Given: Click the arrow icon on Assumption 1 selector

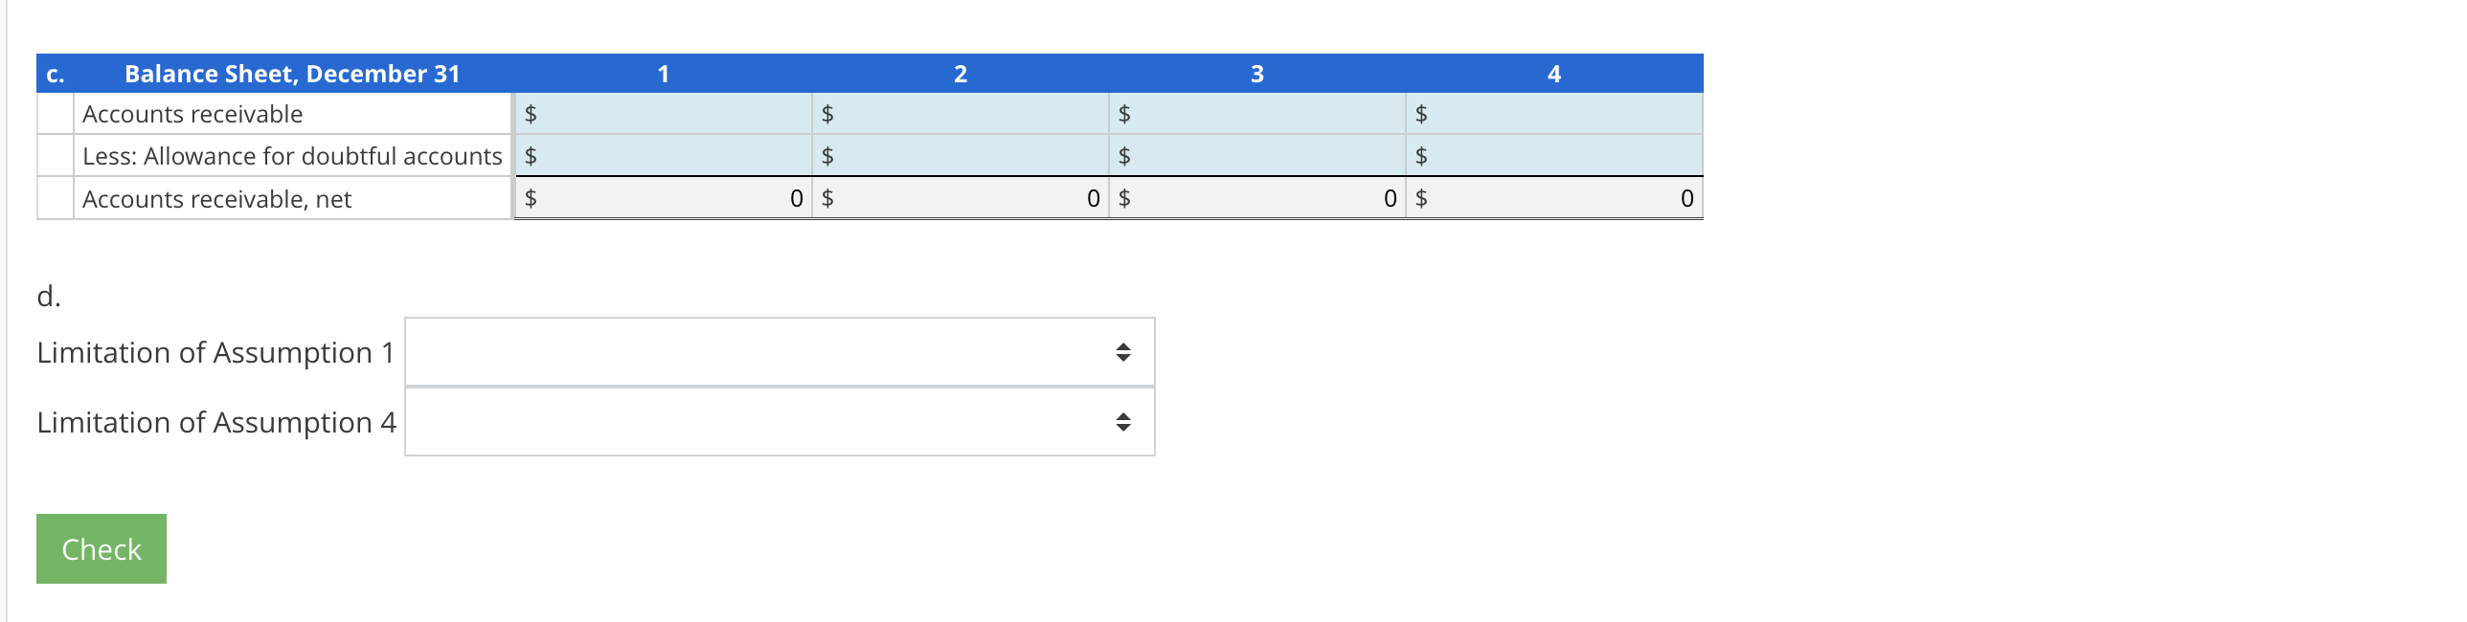Looking at the screenshot, I should pos(1122,352).
